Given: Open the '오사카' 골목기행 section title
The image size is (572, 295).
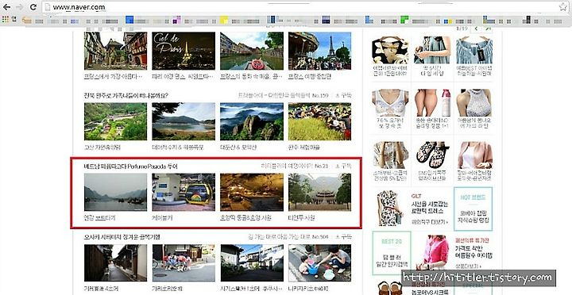Looking at the screenshot, I should [x=122, y=237].
